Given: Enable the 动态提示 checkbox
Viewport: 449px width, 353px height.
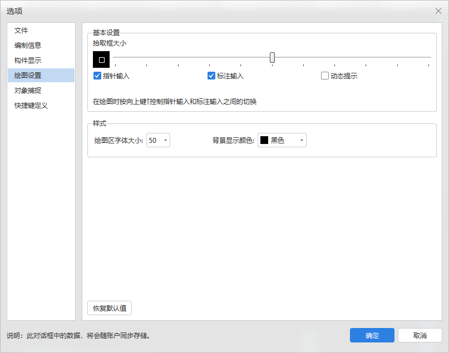Looking at the screenshot, I should [x=325, y=76].
